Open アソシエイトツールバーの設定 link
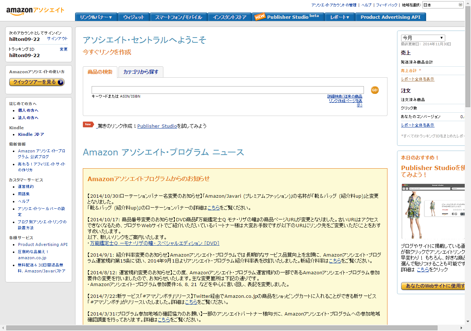 pos(42,212)
